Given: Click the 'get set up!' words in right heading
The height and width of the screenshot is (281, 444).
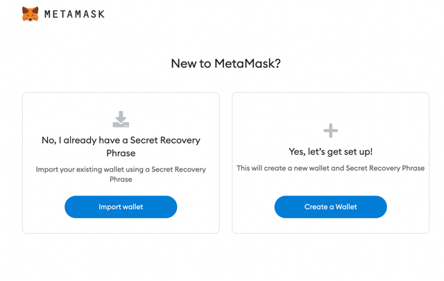Looking at the screenshot, I should click(350, 152).
